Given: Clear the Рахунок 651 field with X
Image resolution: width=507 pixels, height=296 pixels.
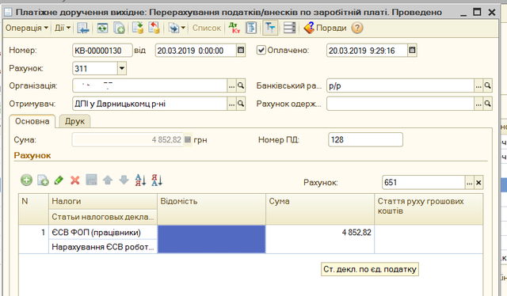Looking at the screenshot, I should (478, 183).
